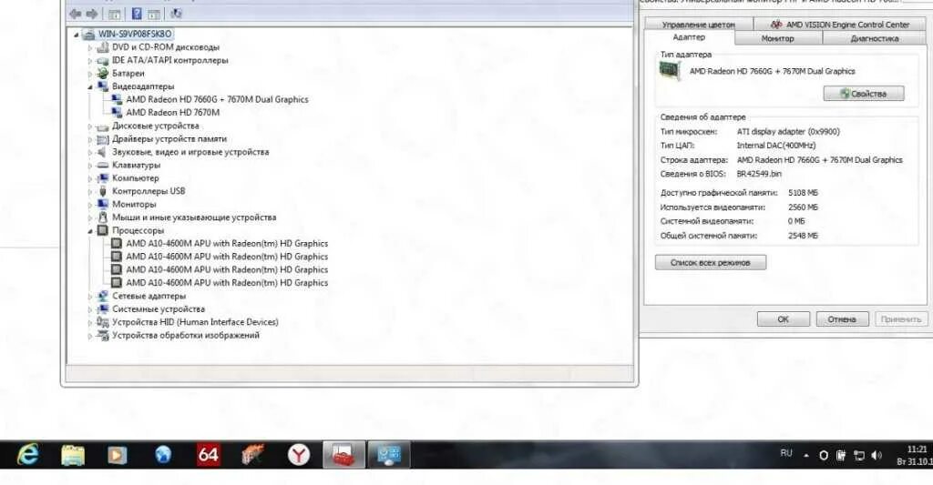Show hidden tray icons arrow
This screenshot has width=933, height=485.
(806, 456)
